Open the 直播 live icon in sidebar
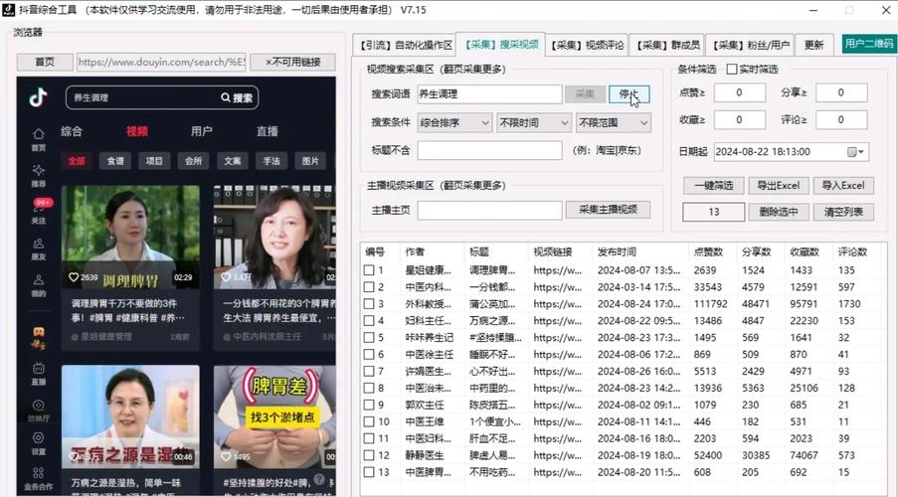 tap(39, 368)
